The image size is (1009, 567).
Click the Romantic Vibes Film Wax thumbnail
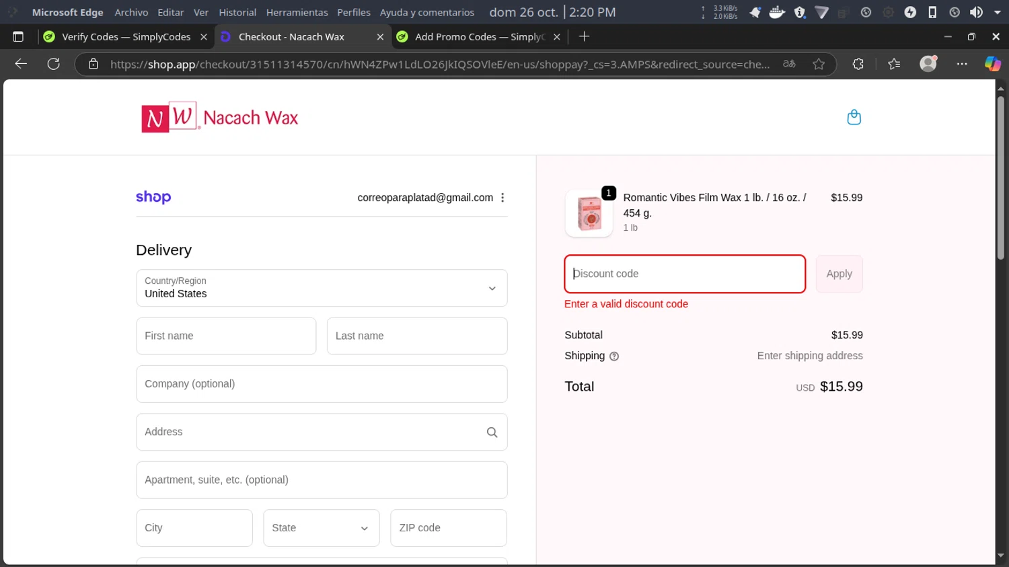pyautogui.click(x=589, y=213)
